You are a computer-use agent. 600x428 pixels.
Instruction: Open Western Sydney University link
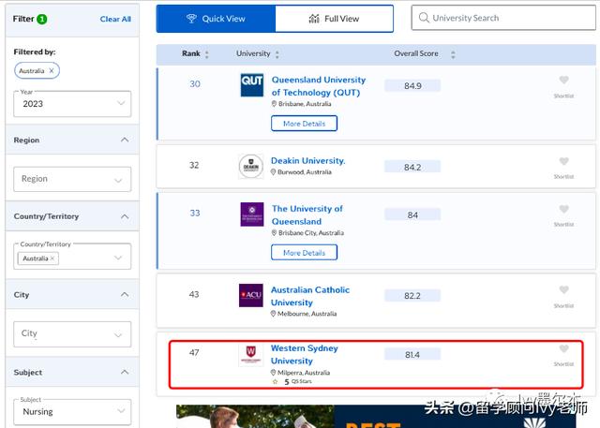tap(305, 354)
